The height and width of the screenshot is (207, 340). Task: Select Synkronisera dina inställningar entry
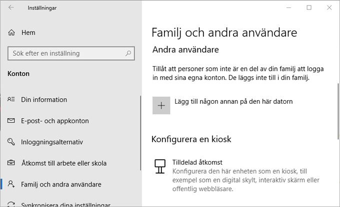point(65,204)
